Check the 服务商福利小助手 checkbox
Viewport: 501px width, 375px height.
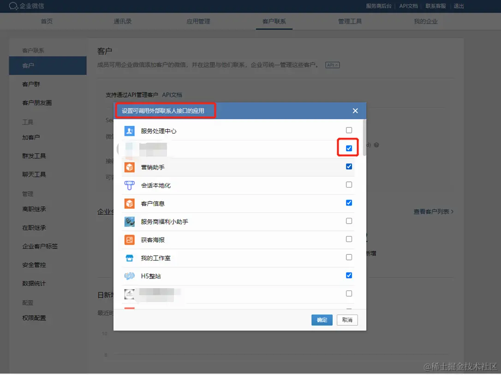click(x=349, y=221)
